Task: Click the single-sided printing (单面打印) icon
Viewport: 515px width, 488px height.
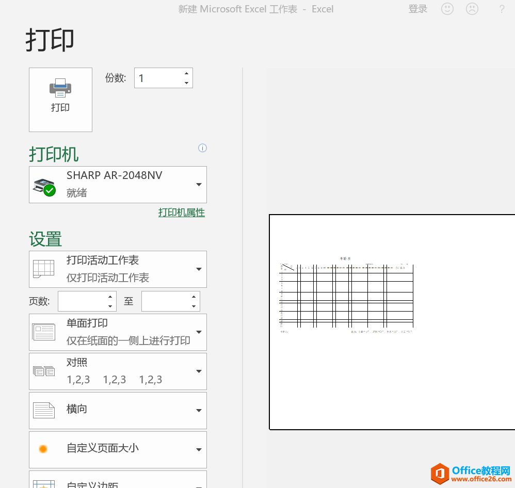Action: click(44, 332)
